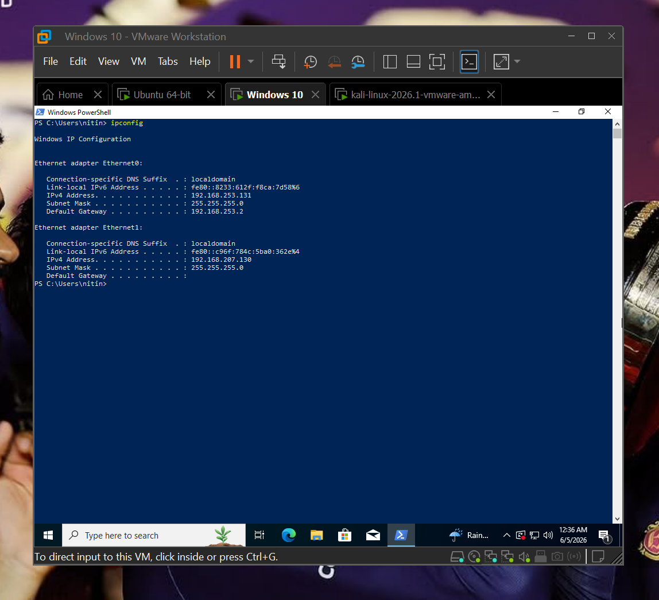The width and height of the screenshot is (659, 600).
Task: Click the PowerShell title bar icon
Action: coord(40,112)
